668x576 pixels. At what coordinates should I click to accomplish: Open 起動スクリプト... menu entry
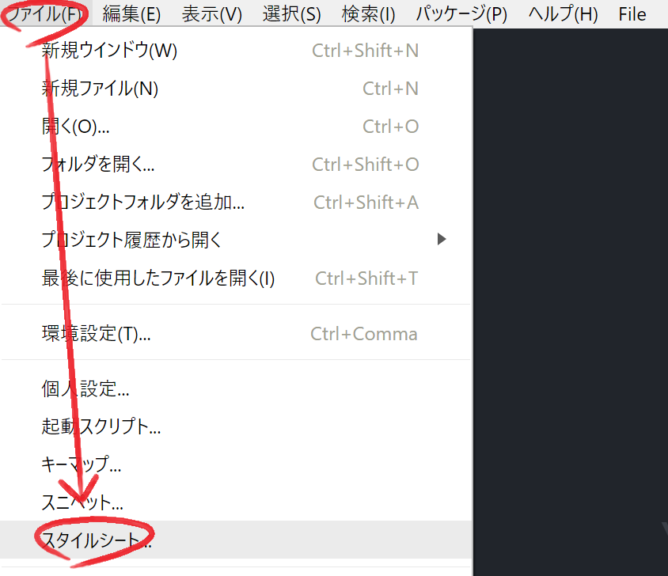[x=236, y=427]
